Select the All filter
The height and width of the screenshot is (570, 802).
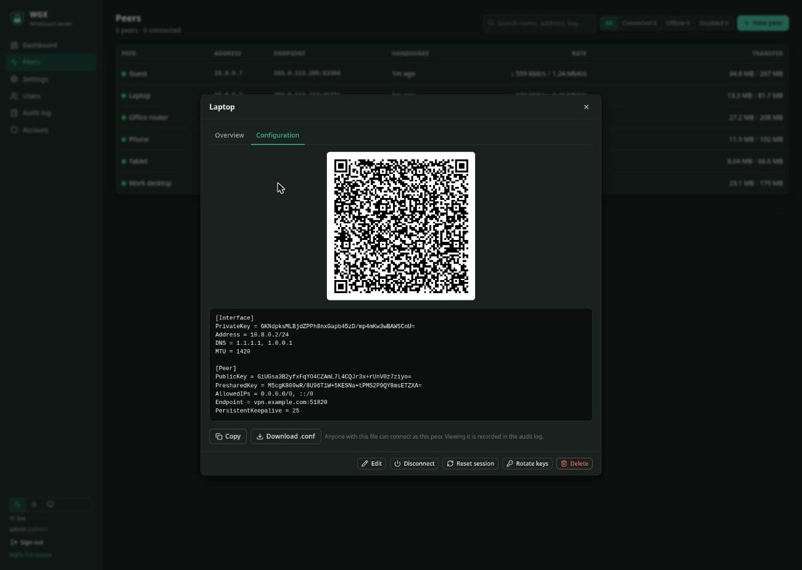tap(609, 23)
